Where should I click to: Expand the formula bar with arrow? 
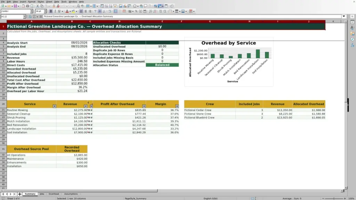click(344, 16)
